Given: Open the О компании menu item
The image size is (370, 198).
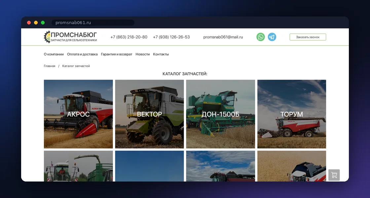Looking at the screenshot, I should 54,54.
